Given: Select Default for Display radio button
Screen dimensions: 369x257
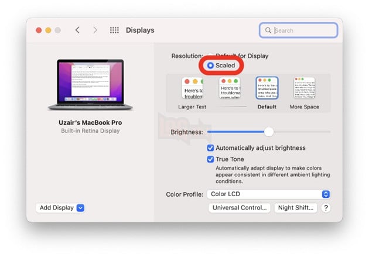Looking at the screenshot, I should [211, 56].
